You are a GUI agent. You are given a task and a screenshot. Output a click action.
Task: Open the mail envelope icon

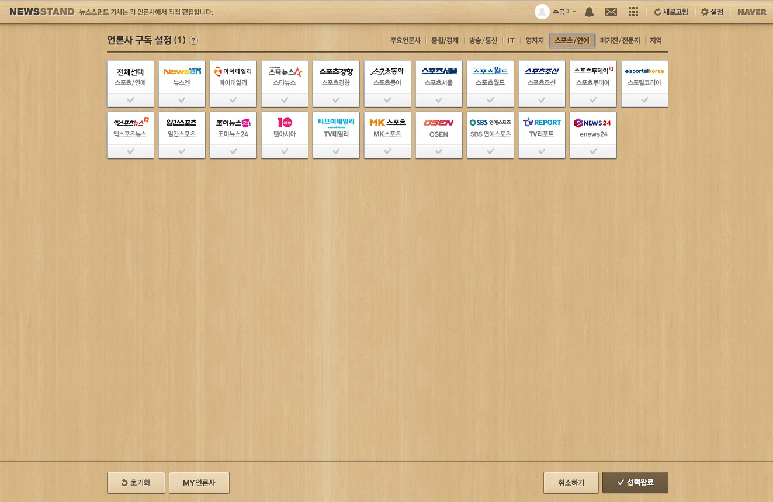coord(611,12)
